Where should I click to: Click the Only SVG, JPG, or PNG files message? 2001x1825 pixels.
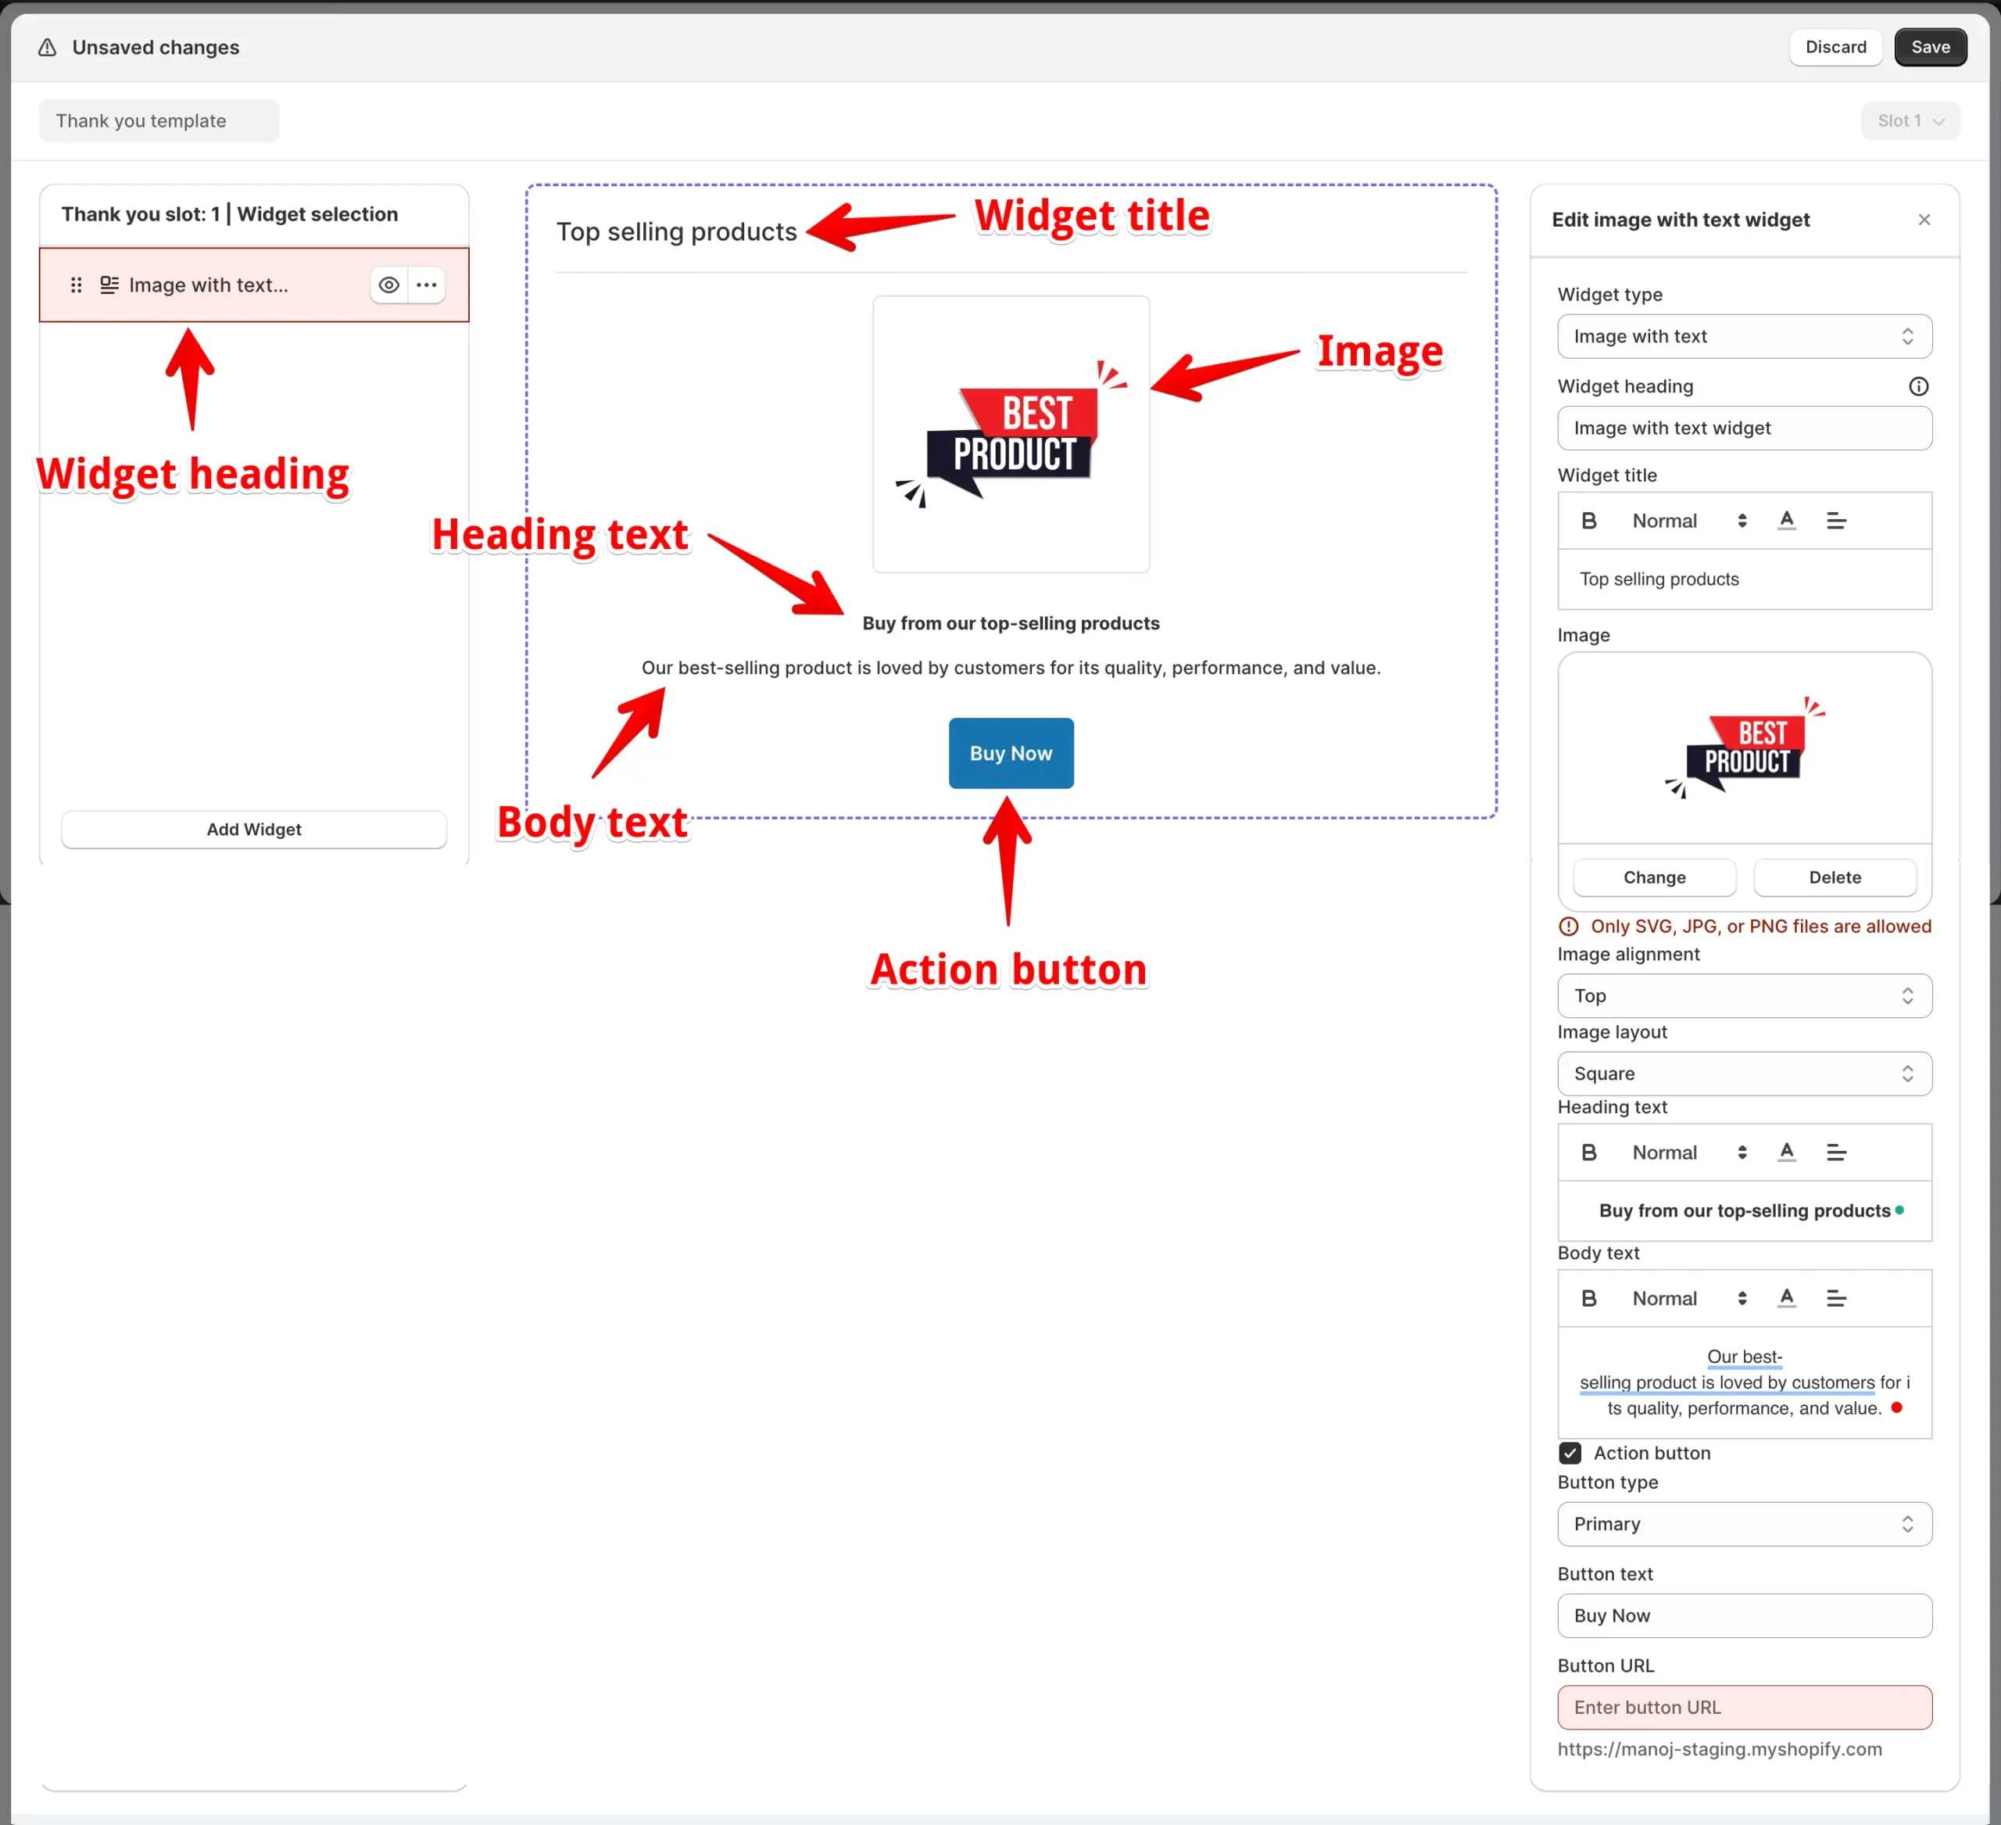pos(1759,926)
